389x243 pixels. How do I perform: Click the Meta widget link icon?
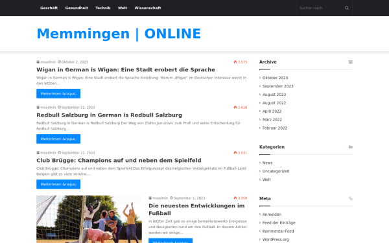350,198
